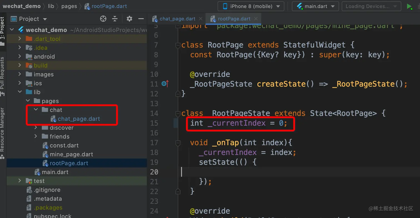Click pages in the breadcrumb bar

click(x=69, y=6)
